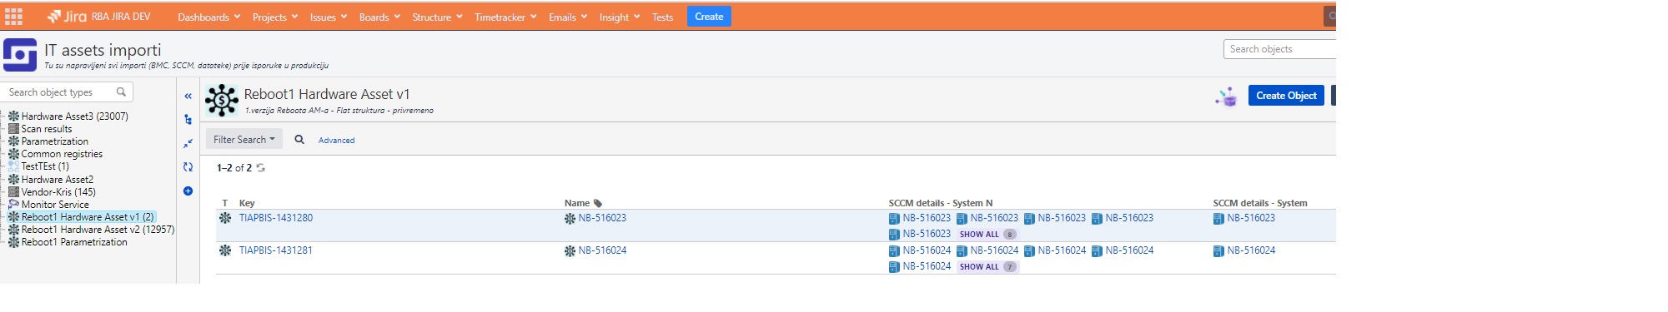Click the SCCM details - System N column header
1668x312 pixels.
(941, 203)
